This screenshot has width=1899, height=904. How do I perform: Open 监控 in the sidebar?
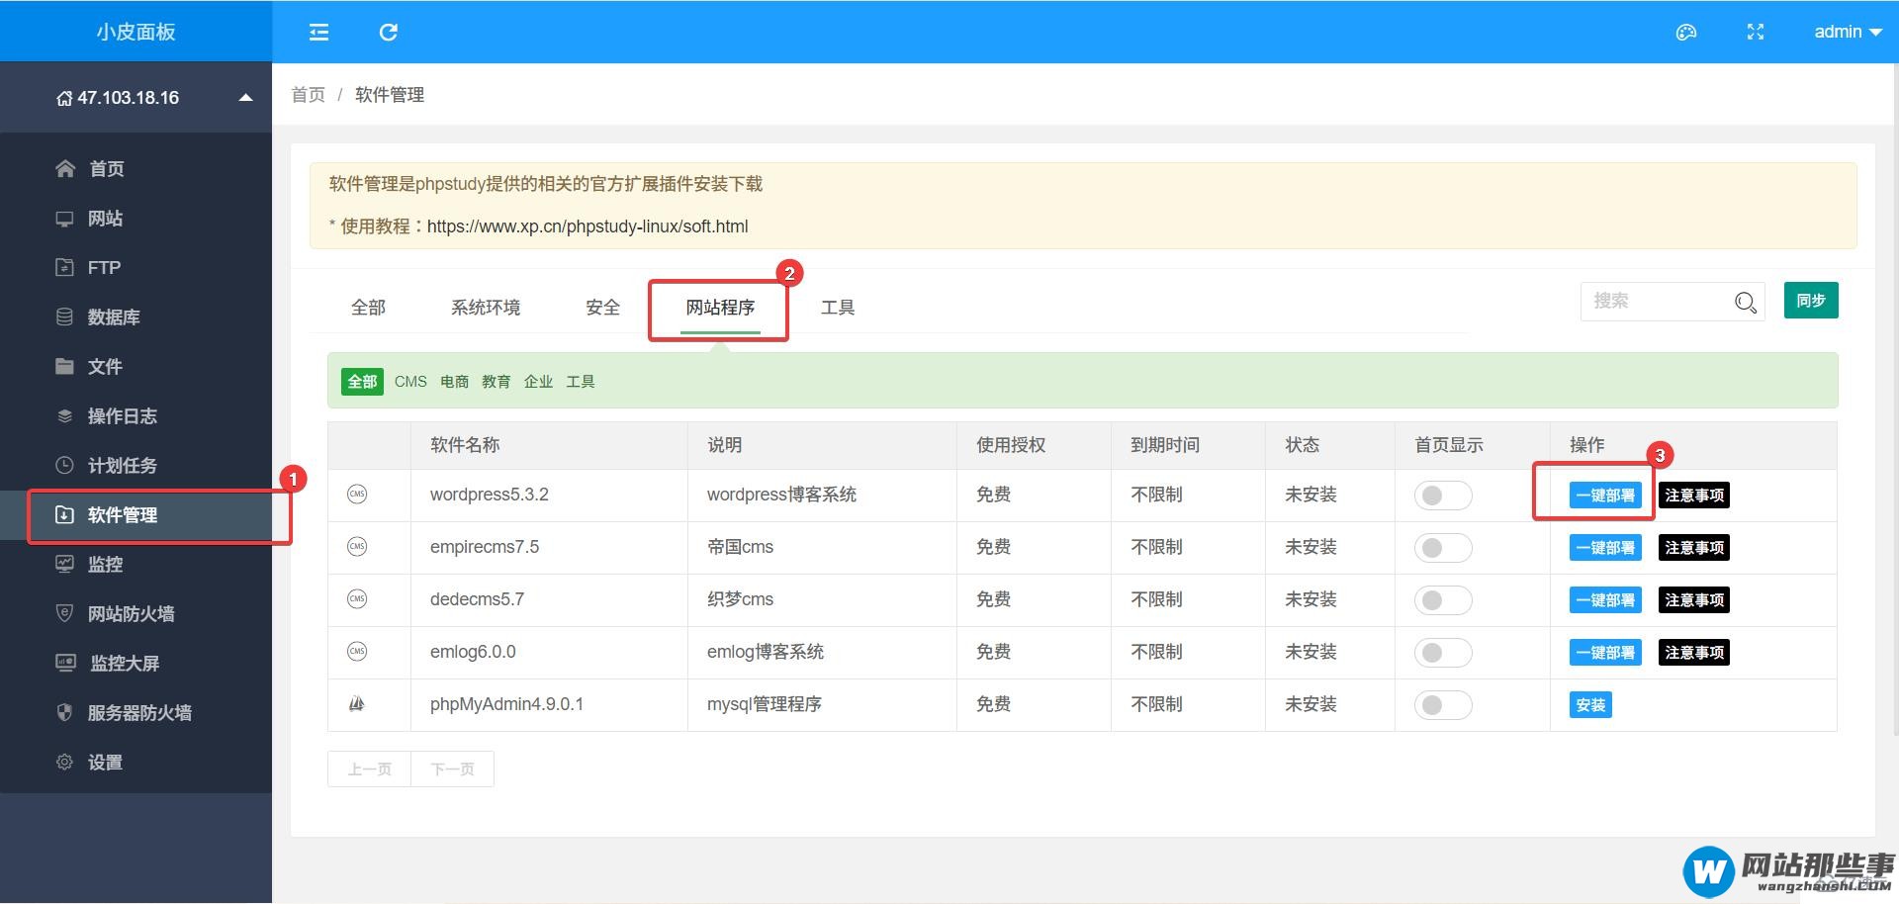click(x=136, y=565)
